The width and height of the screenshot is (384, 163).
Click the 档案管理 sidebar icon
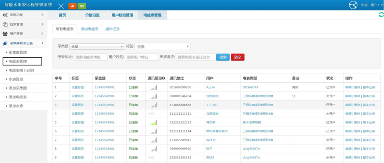coord(5,25)
